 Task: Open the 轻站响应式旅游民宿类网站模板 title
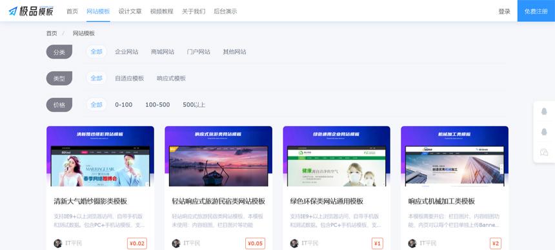(x=218, y=201)
